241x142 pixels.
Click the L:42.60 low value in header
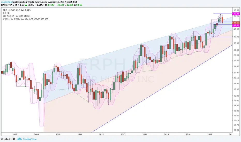pos(69,5)
